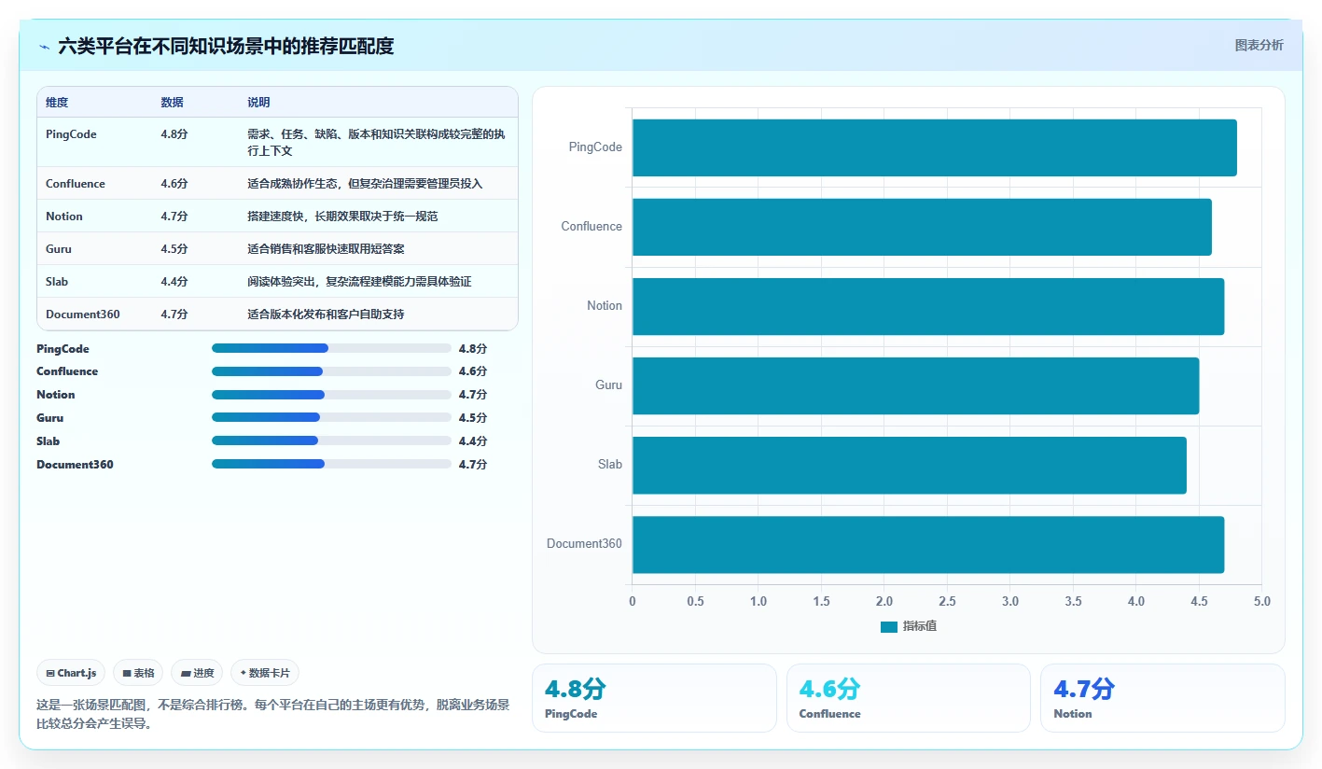Click the description 搭建速度快，长期效果取决于统一规范
Screen dimensions: 1322x769
[342, 217]
